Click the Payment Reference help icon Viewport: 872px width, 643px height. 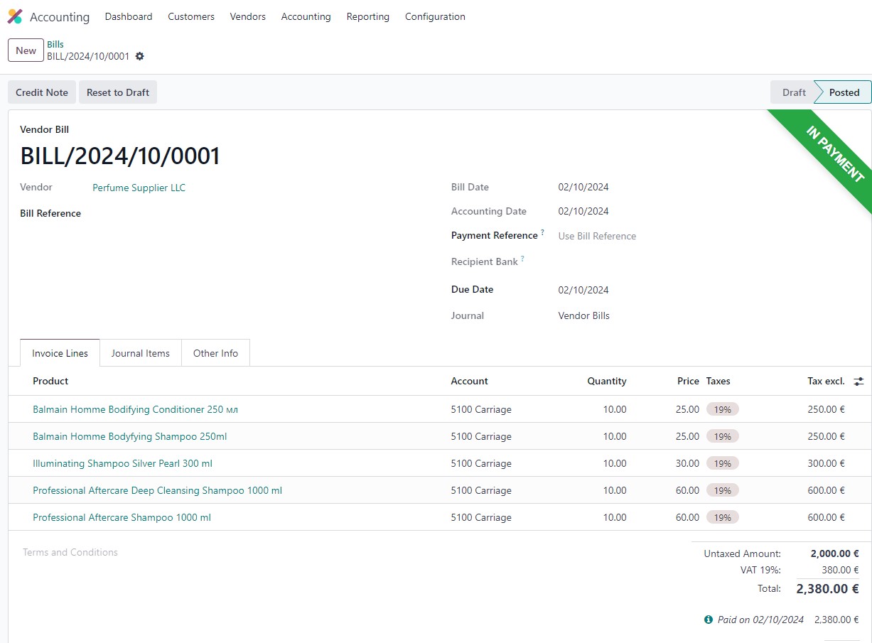[544, 232]
